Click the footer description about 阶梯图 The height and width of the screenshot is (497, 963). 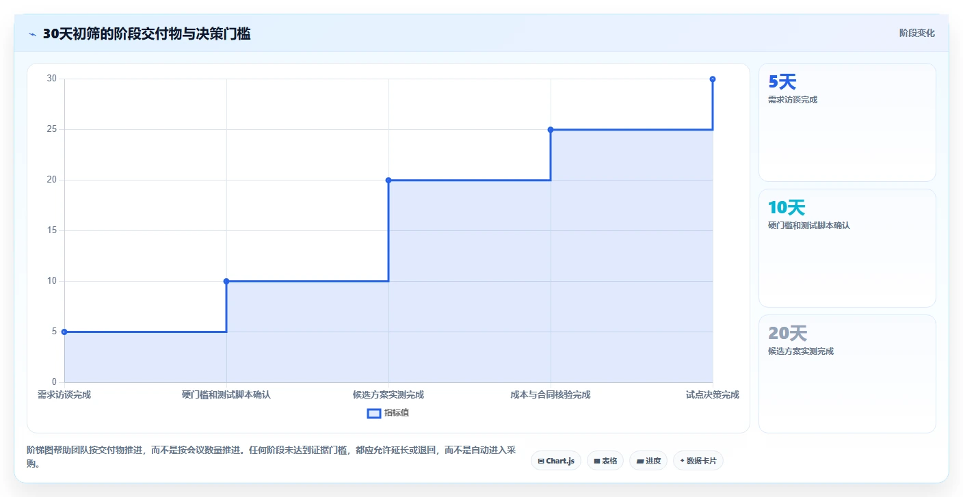coord(271,457)
